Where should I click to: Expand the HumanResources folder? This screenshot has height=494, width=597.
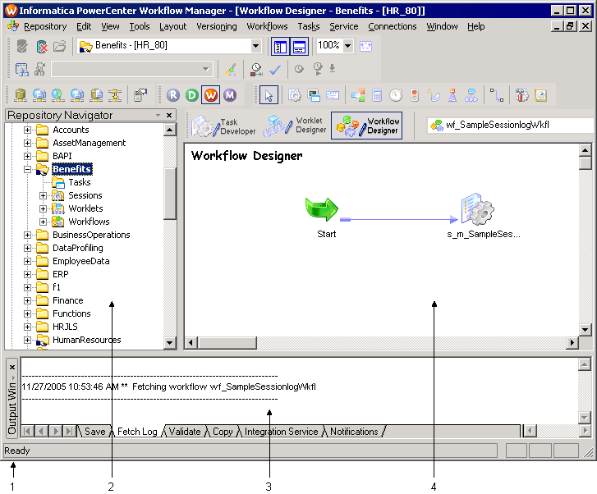(28, 340)
